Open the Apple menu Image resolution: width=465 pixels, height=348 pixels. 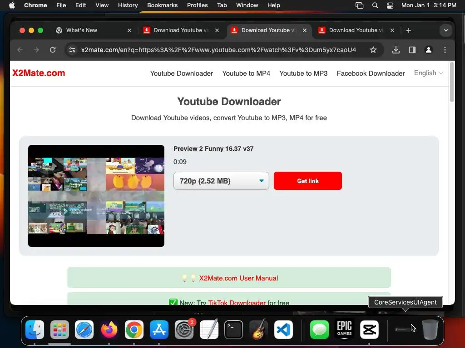coord(12,5)
